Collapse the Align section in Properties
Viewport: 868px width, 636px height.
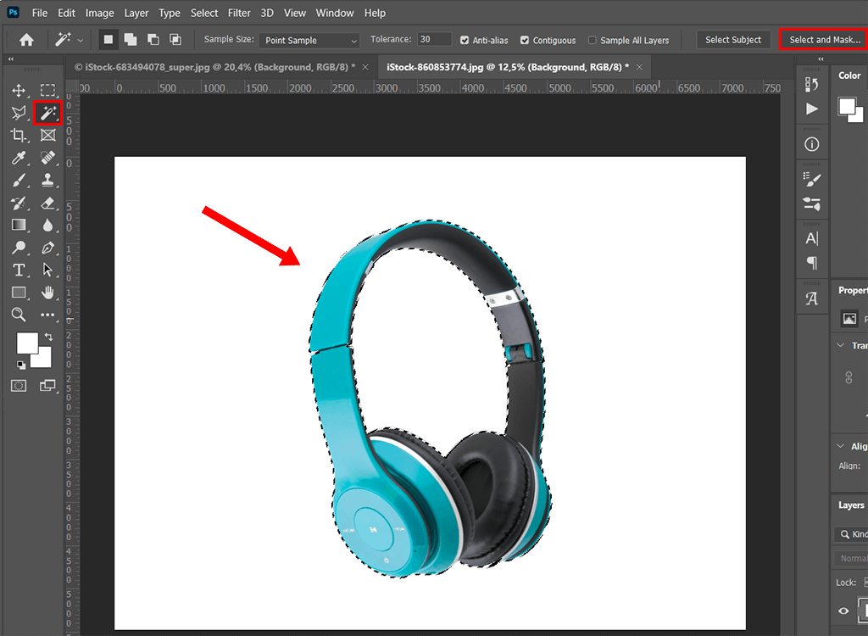pyautogui.click(x=840, y=446)
